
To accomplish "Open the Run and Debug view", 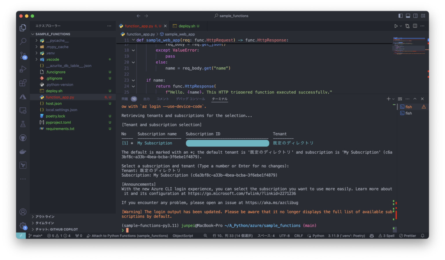I will pos(23,69).
